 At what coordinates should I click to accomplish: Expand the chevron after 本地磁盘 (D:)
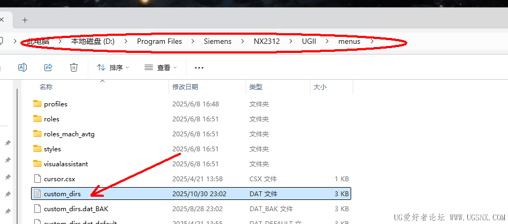pos(126,42)
